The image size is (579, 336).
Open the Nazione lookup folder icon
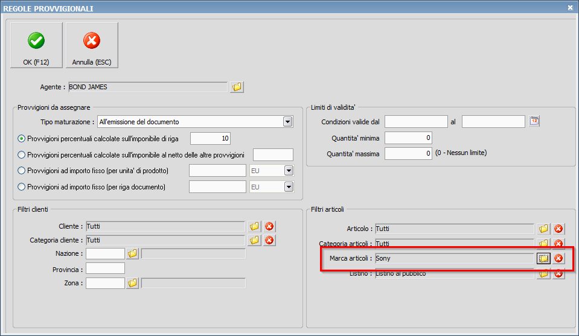pos(133,253)
